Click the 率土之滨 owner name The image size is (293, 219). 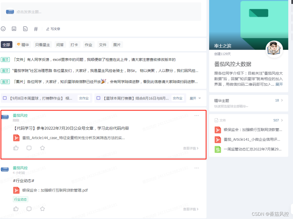(x=222, y=46)
